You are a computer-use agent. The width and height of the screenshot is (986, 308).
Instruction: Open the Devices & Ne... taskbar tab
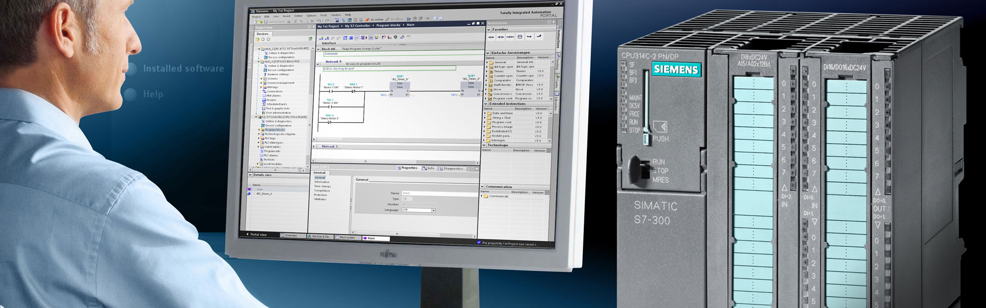click(320, 236)
